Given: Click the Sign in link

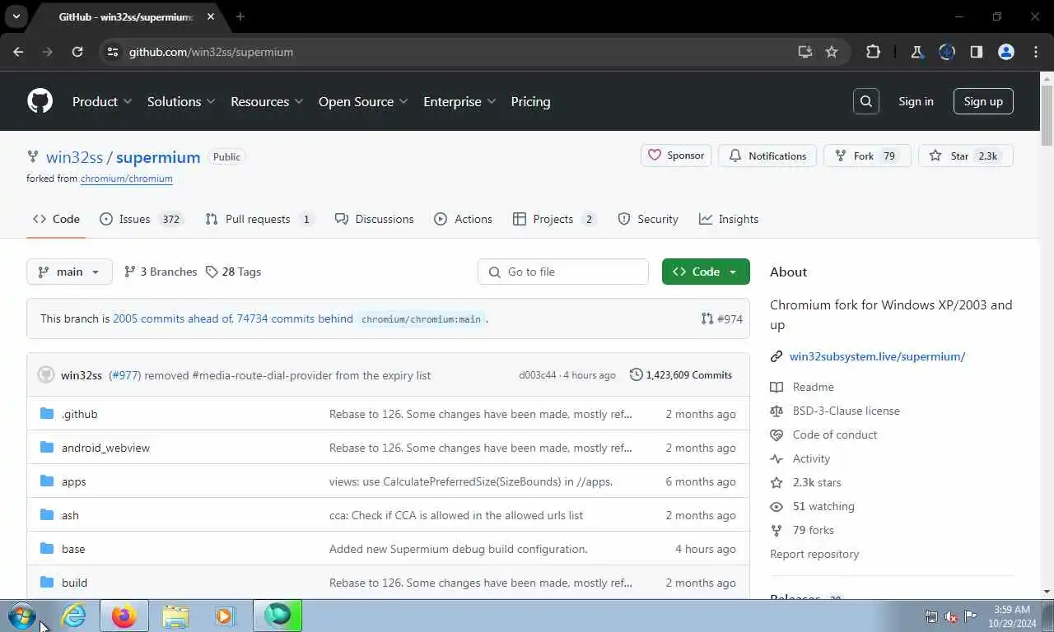Looking at the screenshot, I should pos(916,101).
